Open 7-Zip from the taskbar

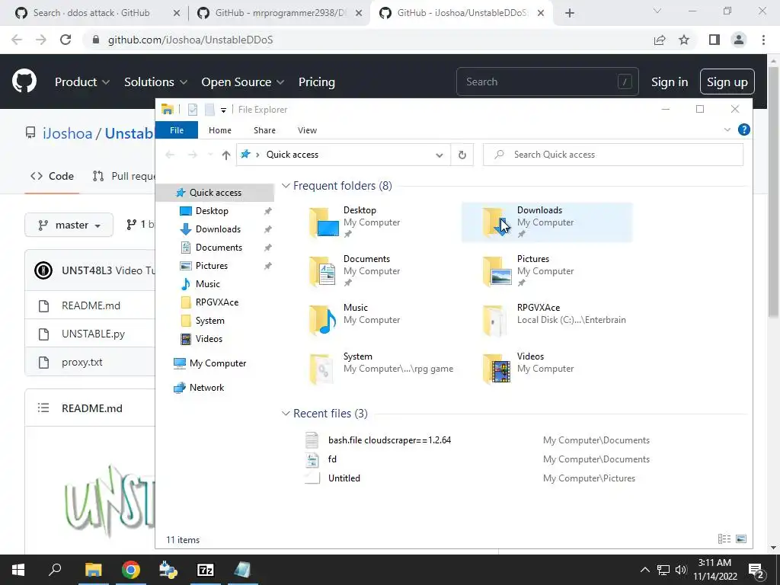tap(206, 570)
